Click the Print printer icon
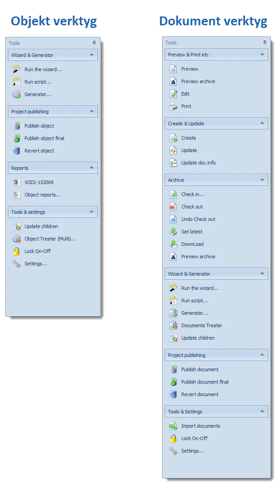Screen dimensions: 278x485 (x=173, y=106)
